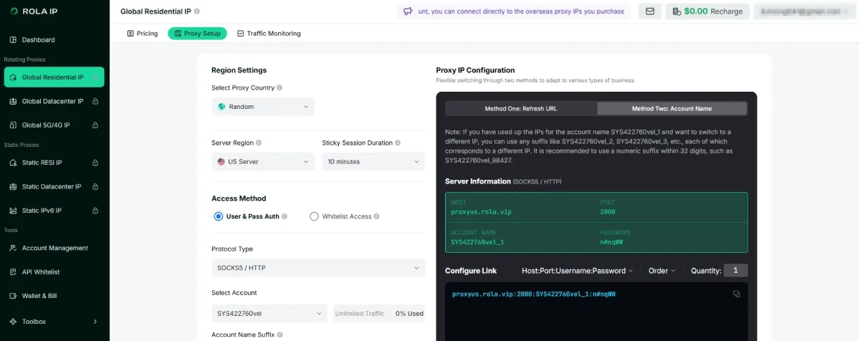Select Global Residential IP in sidebar
The image size is (860, 341).
(x=54, y=77)
